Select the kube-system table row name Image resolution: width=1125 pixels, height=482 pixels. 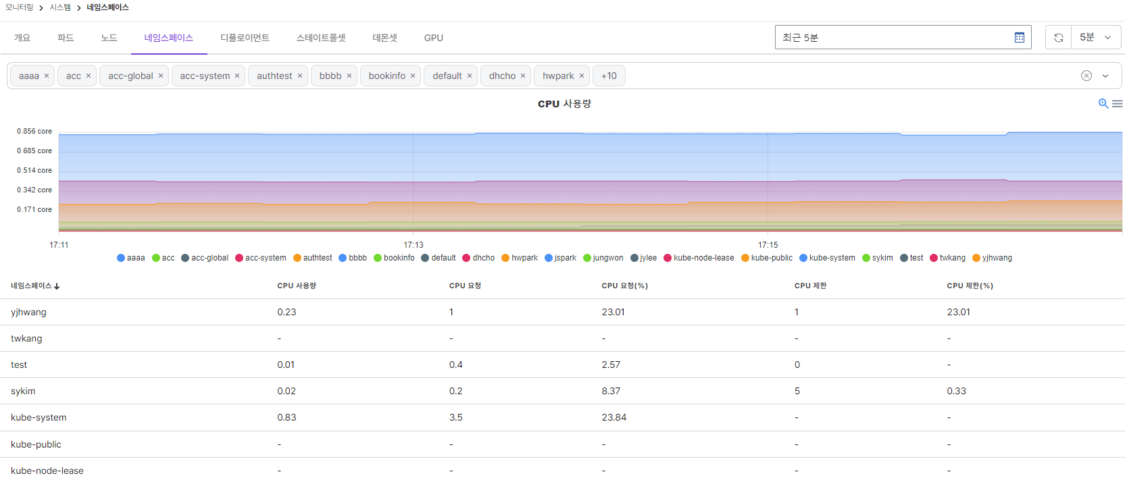click(39, 417)
